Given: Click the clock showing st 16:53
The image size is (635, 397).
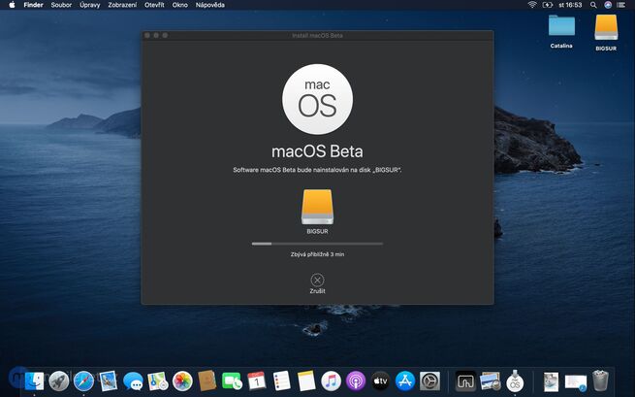Looking at the screenshot, I should tap(570, 5).
